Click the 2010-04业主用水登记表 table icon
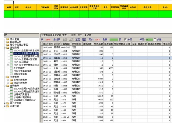The width and height of the screenshot is (172, 124). pos(11,59)
